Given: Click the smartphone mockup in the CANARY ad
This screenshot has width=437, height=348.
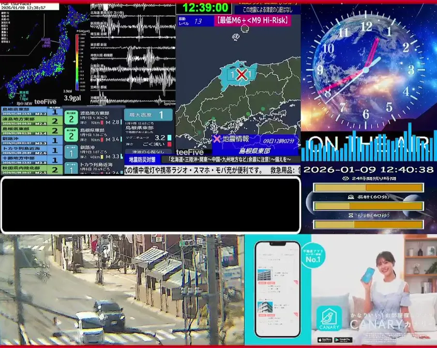Looking at the screenshot, I should click(x=278, y=289).
